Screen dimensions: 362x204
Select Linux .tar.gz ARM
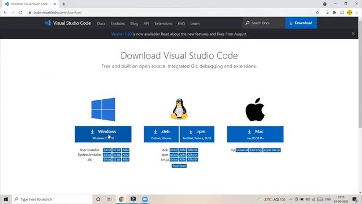point(182,160)
